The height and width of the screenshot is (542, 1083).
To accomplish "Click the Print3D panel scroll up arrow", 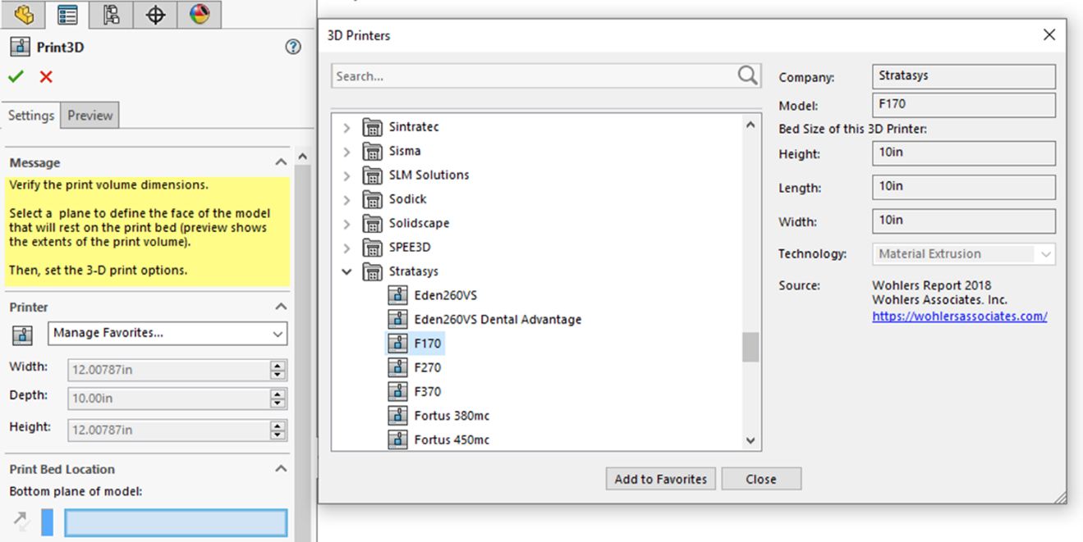I will tap(302, 157).
